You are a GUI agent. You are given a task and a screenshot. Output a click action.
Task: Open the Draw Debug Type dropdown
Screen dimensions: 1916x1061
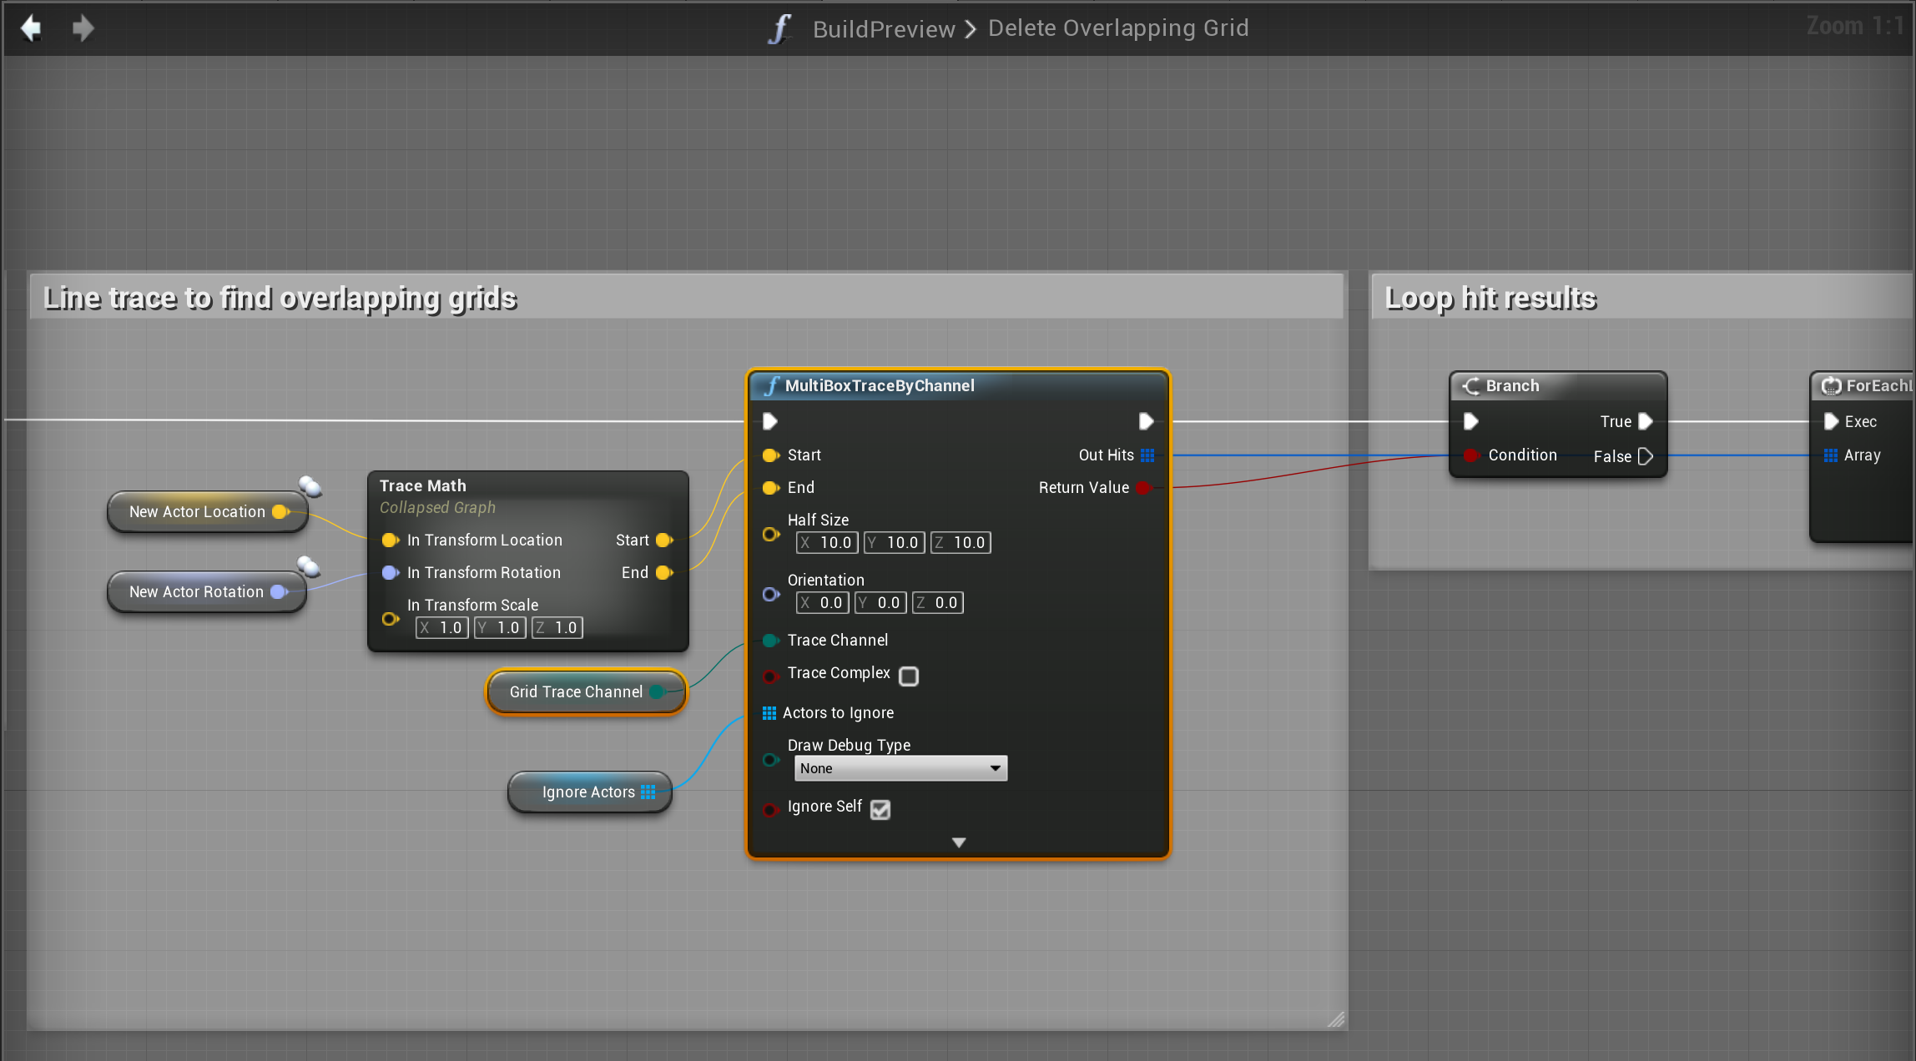coord(900,768)
